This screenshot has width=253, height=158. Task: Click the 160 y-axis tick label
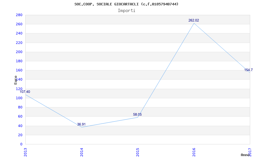(x=19, y=70)
